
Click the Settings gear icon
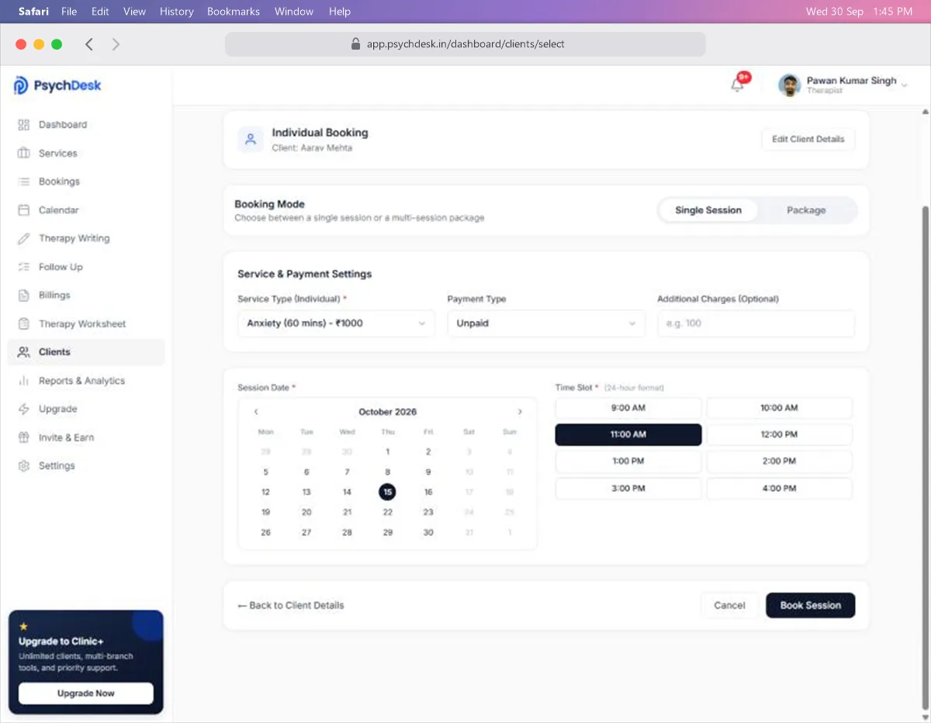[x=23, y=465]
